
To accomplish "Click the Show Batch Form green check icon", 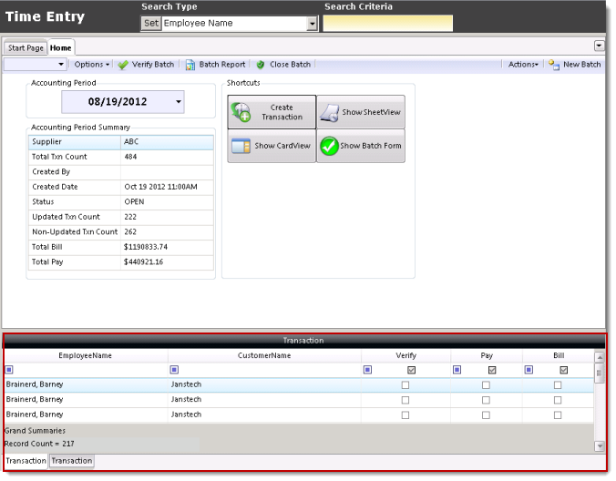I will [329, 146].
